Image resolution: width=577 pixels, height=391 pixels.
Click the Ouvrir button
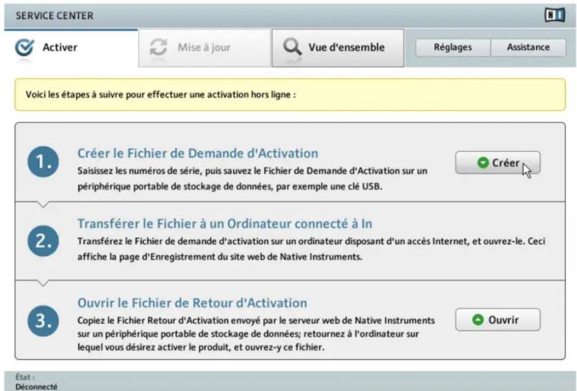tap(498, 320)
